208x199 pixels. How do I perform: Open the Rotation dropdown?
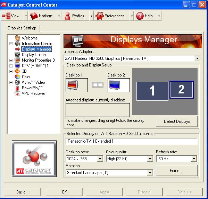pos(150,173)
